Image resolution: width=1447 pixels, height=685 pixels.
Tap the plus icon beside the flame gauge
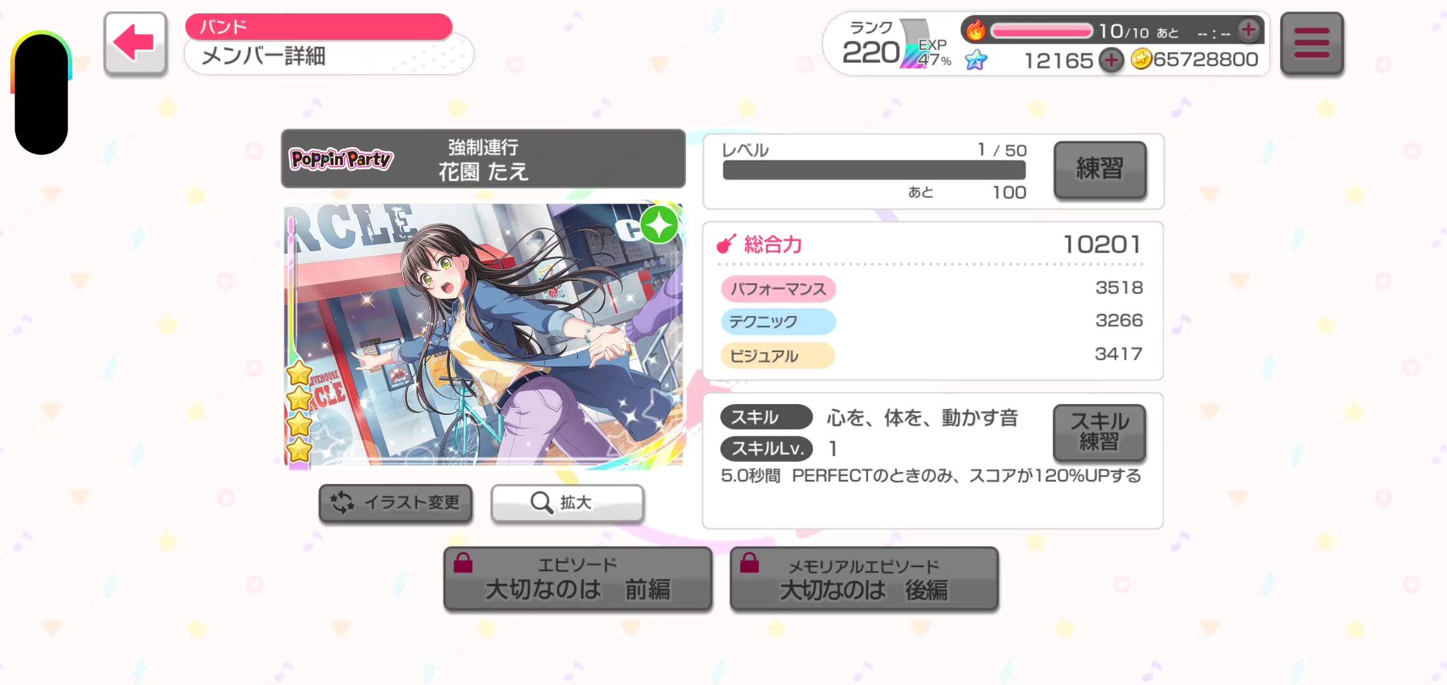[1248, 30]
